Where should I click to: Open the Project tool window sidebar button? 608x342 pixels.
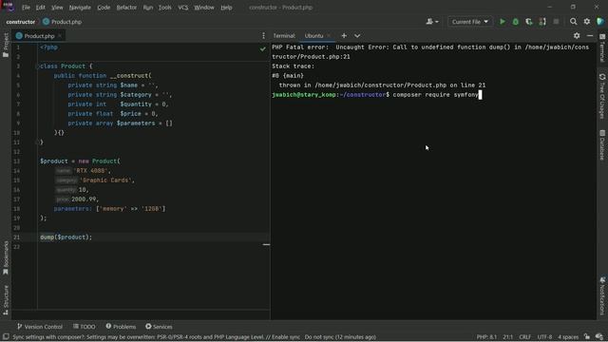tap(6, 45)
